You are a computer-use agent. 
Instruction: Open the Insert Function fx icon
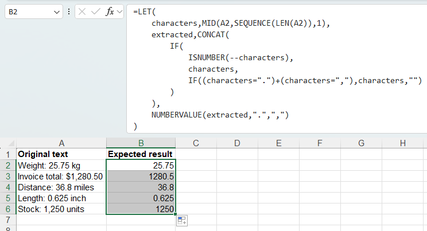110,11
